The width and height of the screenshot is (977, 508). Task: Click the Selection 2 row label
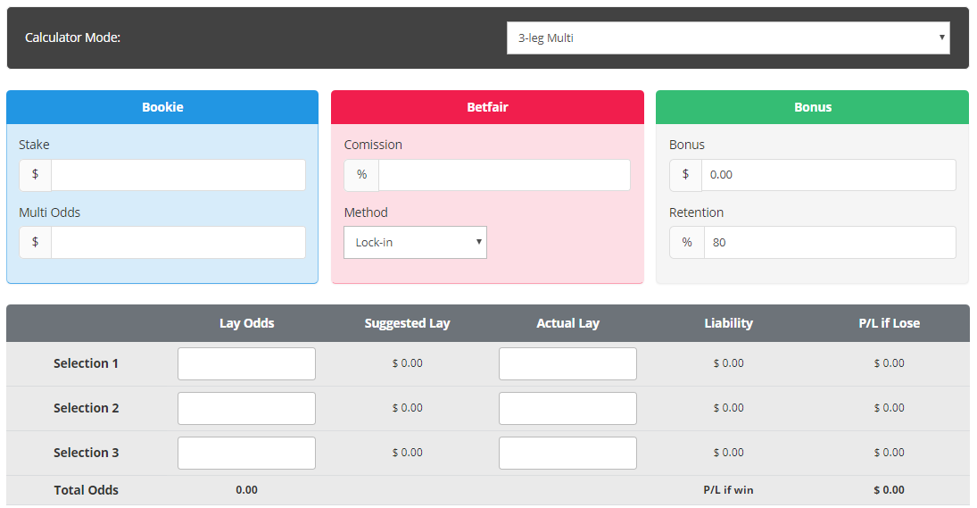(86, 408)
